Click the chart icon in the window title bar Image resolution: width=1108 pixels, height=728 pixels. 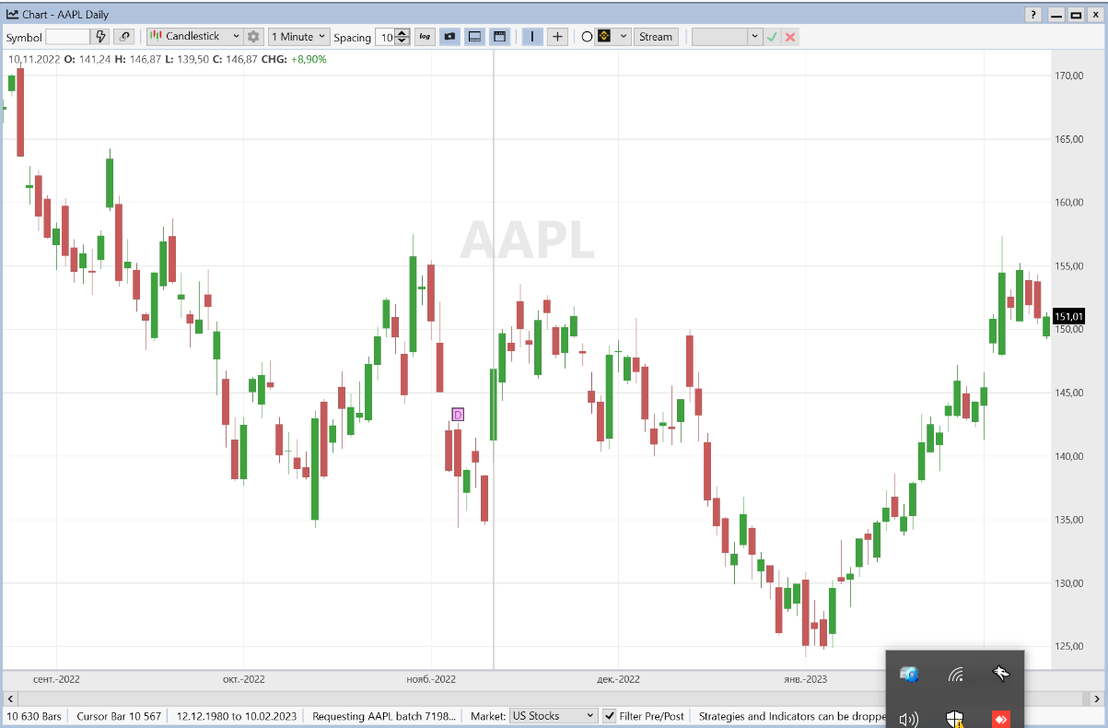[x=12, y=15]
